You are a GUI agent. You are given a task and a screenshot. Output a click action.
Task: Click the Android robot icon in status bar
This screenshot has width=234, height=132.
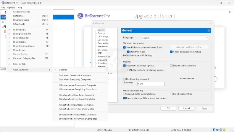[x=224, y=130]
